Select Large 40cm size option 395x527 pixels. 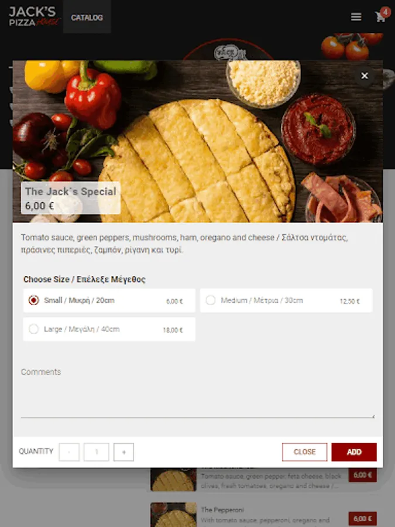[109, 329]
